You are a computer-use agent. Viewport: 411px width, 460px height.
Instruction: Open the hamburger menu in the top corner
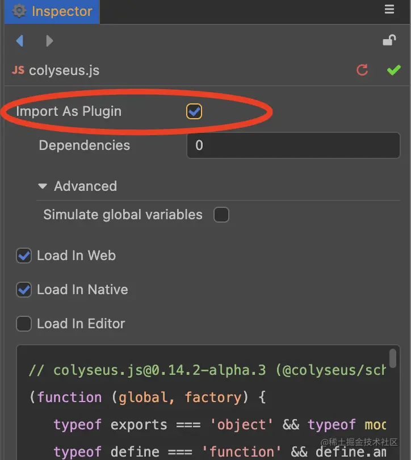point(389,9)
